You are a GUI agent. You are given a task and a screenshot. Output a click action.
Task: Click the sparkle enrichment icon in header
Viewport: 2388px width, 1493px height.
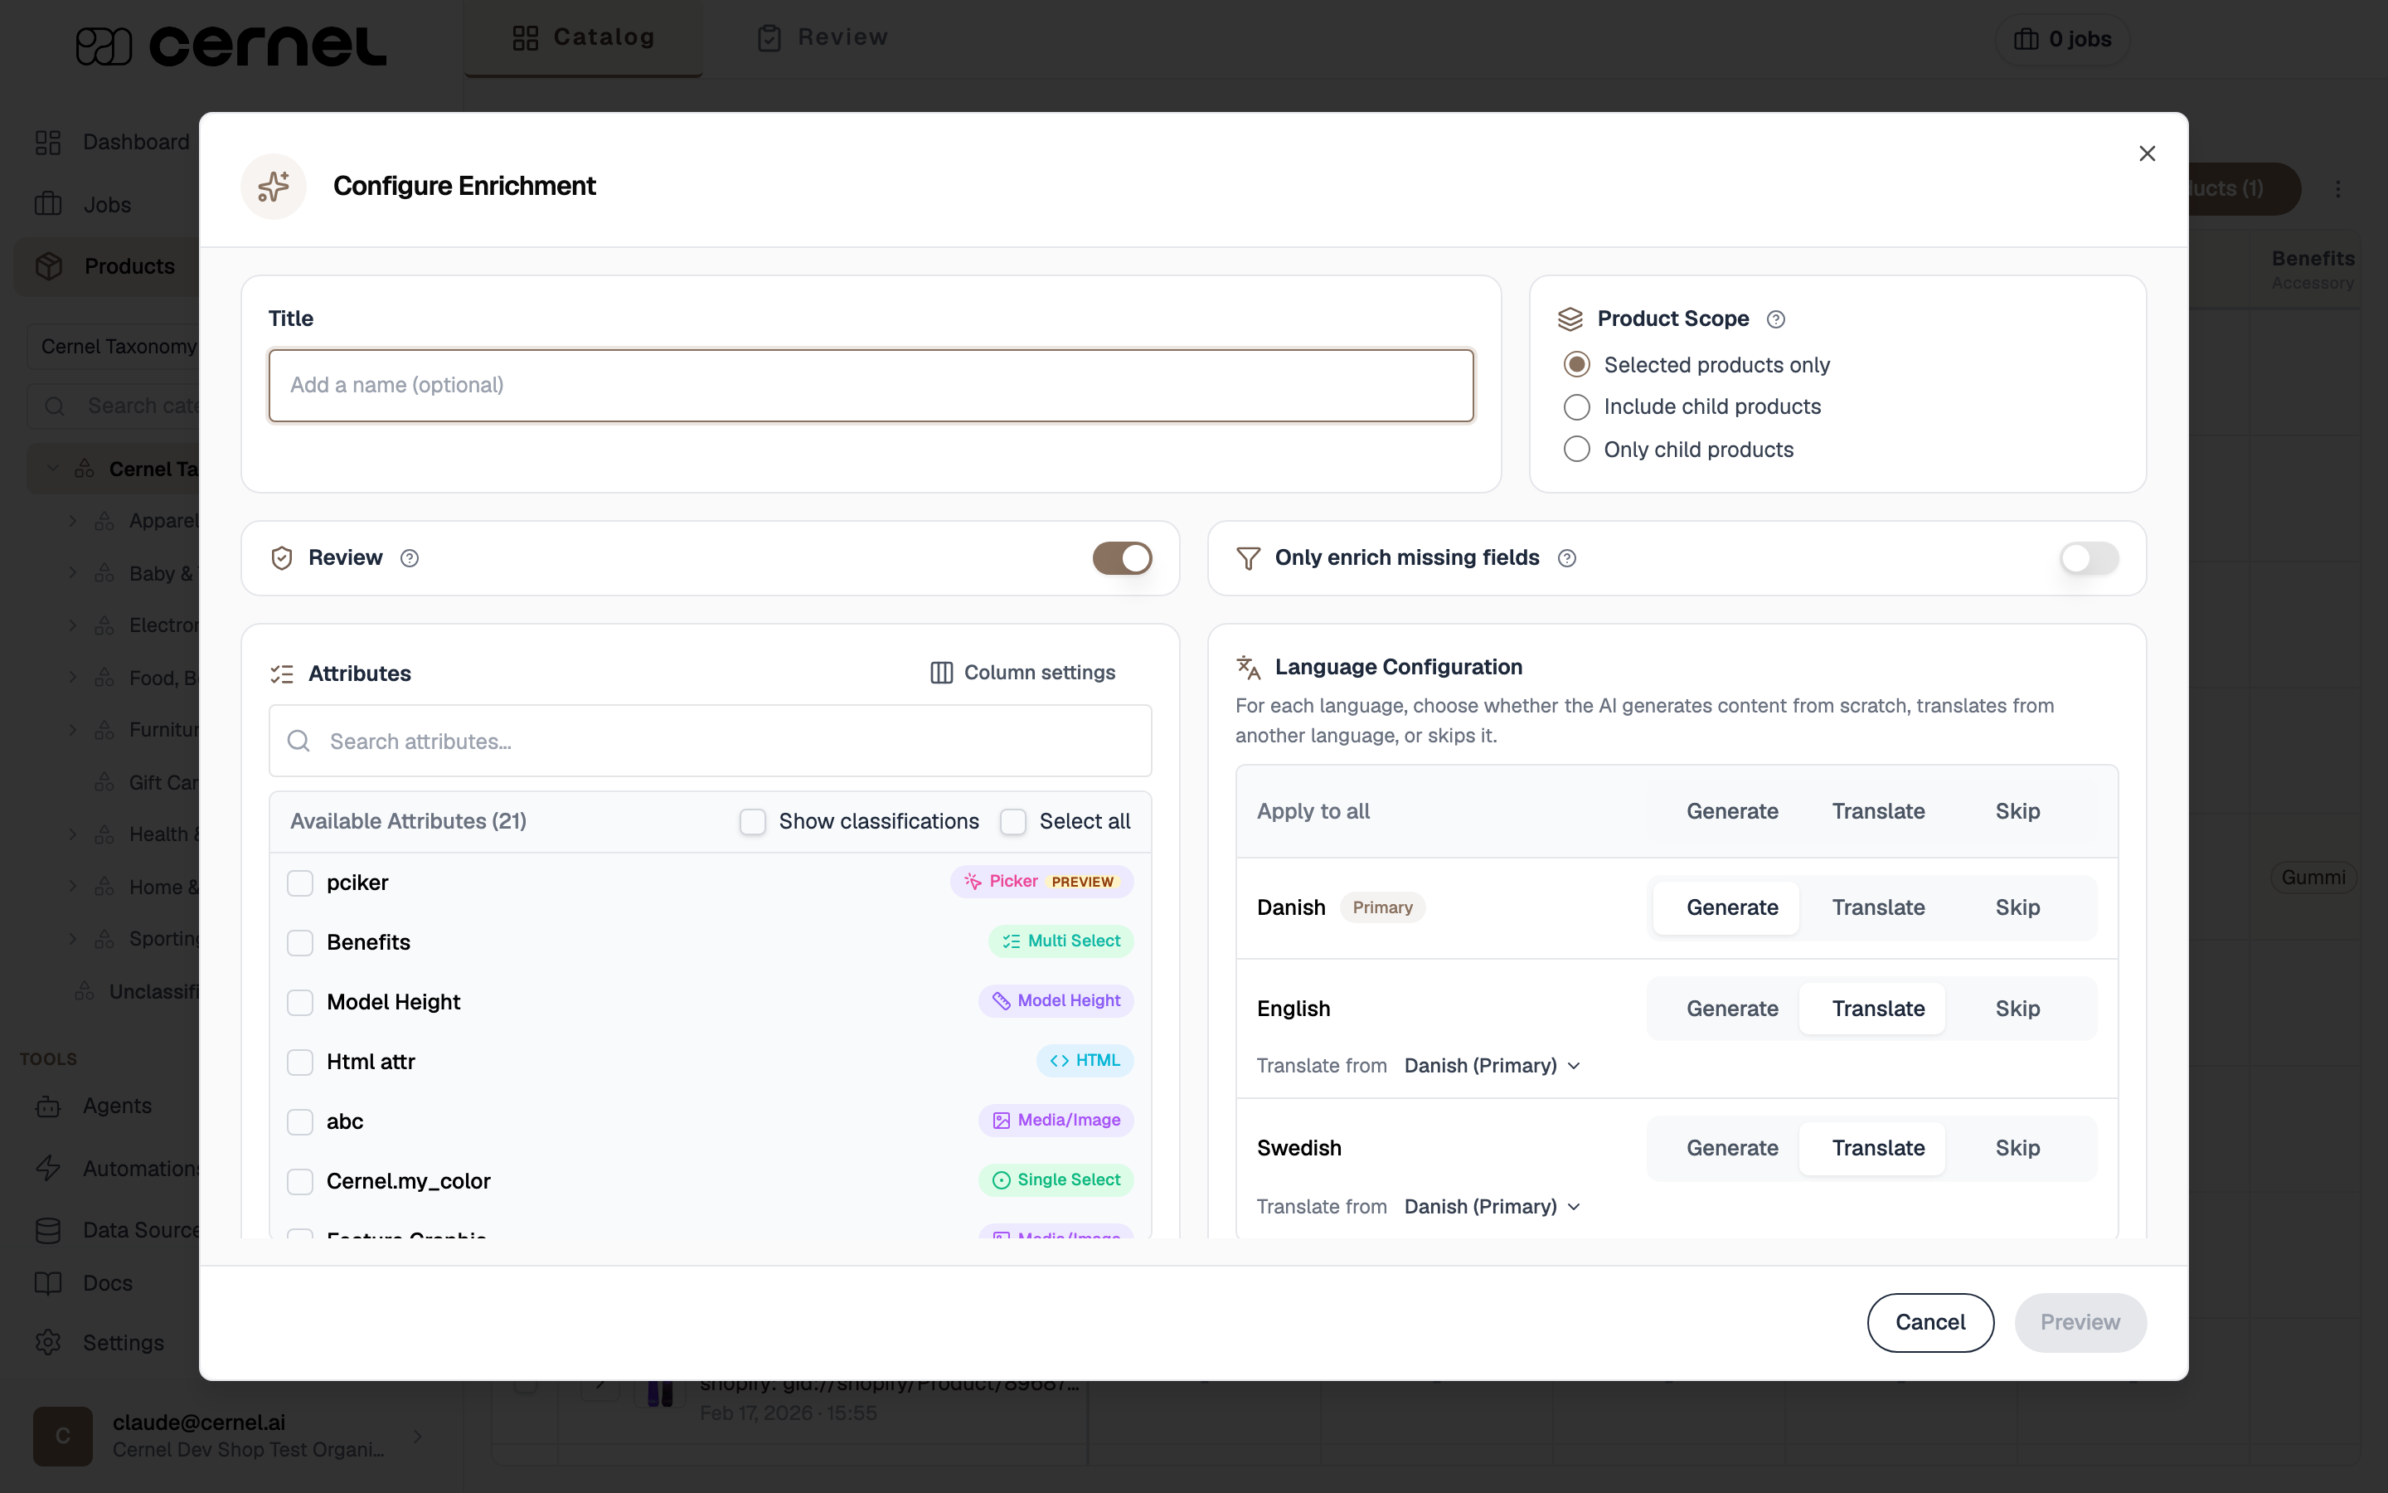pos(274,187)
